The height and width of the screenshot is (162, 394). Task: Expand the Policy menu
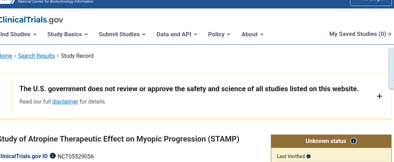219,34
